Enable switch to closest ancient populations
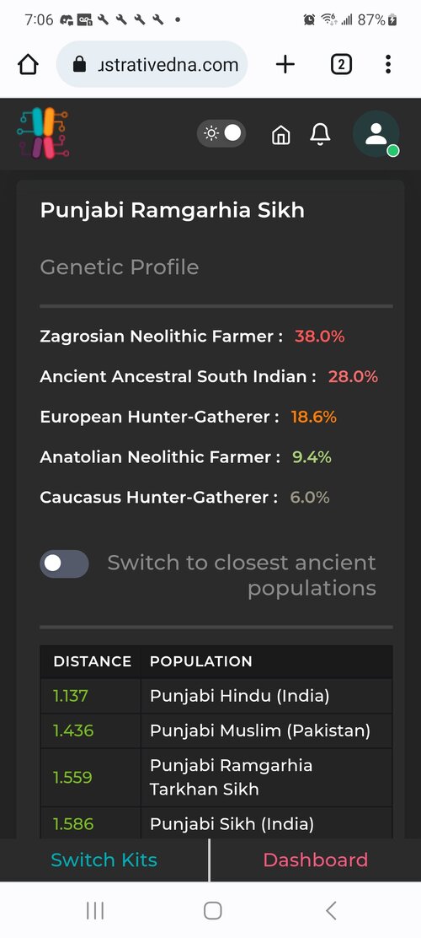 [x=65, y=563]
